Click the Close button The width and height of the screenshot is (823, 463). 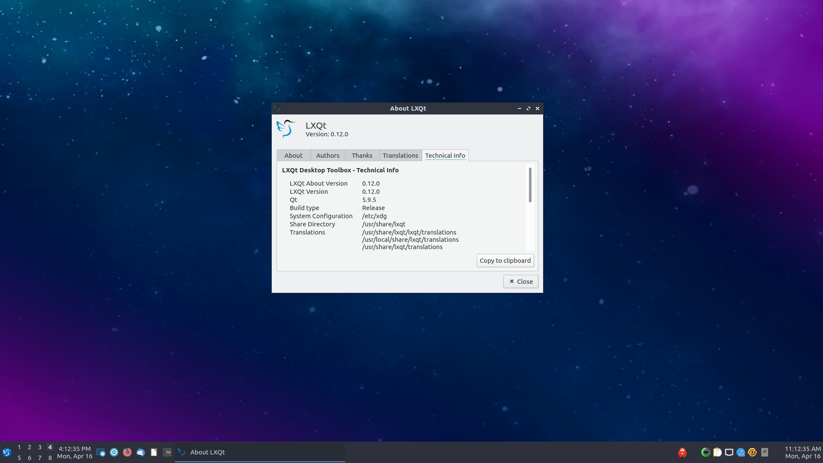pyautogui.click(x=521, y=281)
